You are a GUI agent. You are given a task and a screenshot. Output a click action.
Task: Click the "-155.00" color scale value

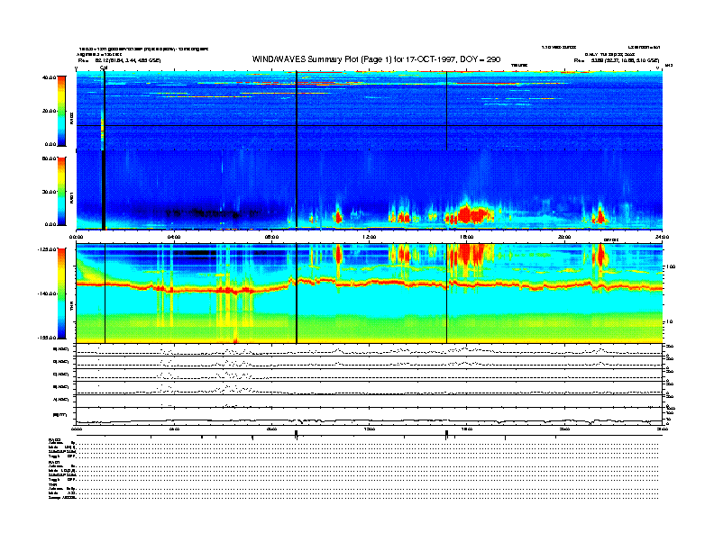pos(47,338)
